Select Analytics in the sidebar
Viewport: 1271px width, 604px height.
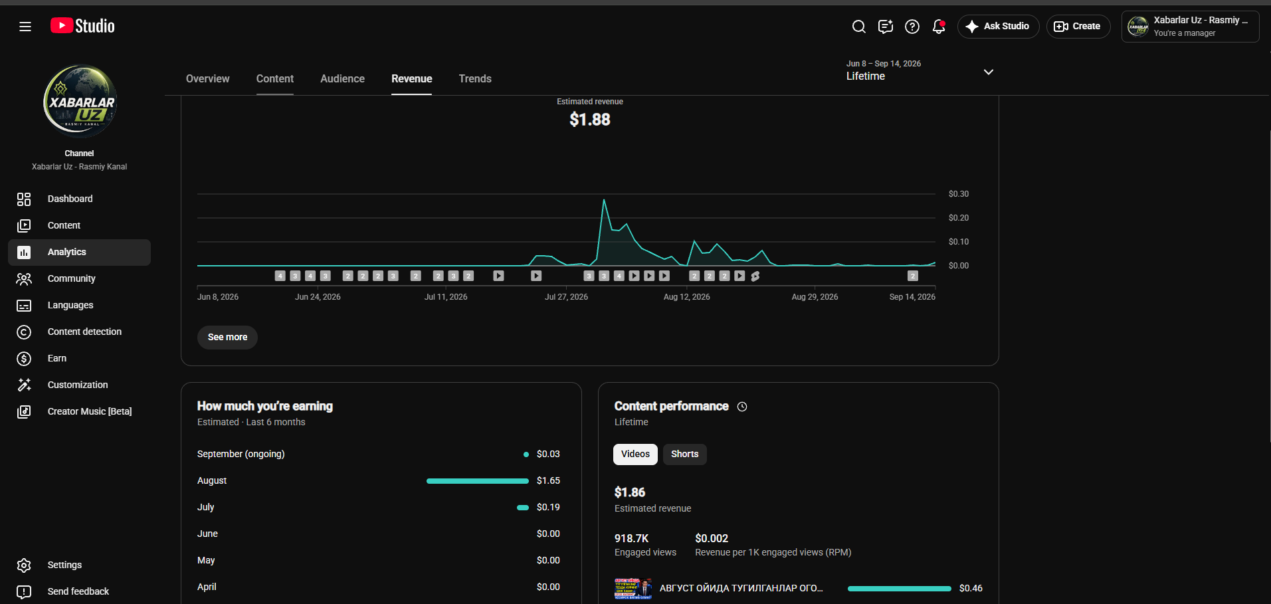[x=79, y=252]
